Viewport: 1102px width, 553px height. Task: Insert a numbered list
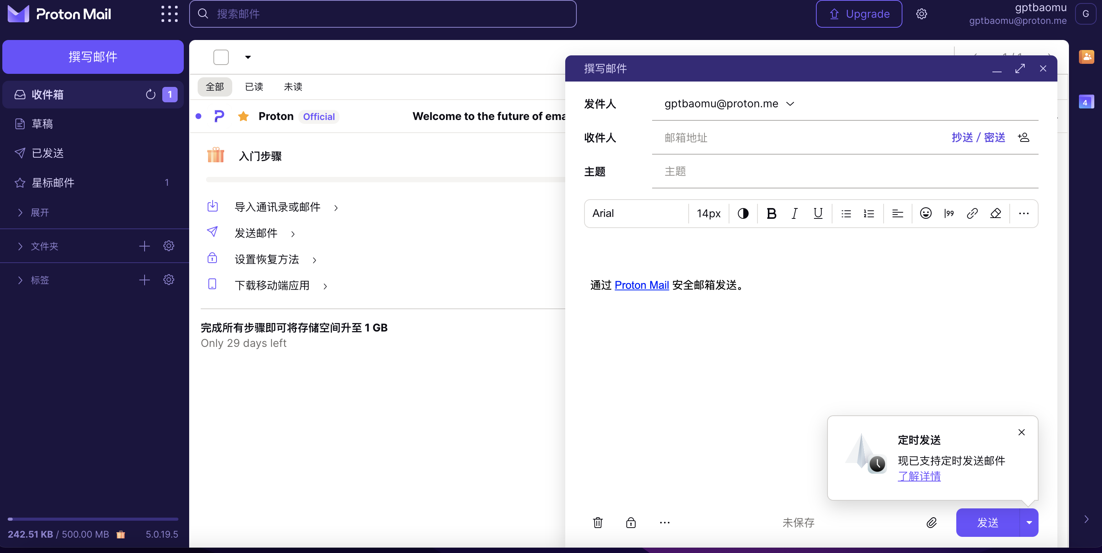pyautogui.click(x=869, y=213)
